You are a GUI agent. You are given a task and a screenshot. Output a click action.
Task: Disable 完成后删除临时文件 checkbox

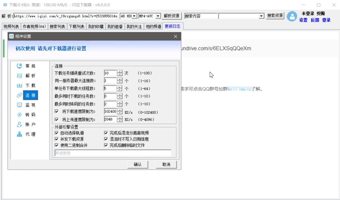click(x=106, y=145)
